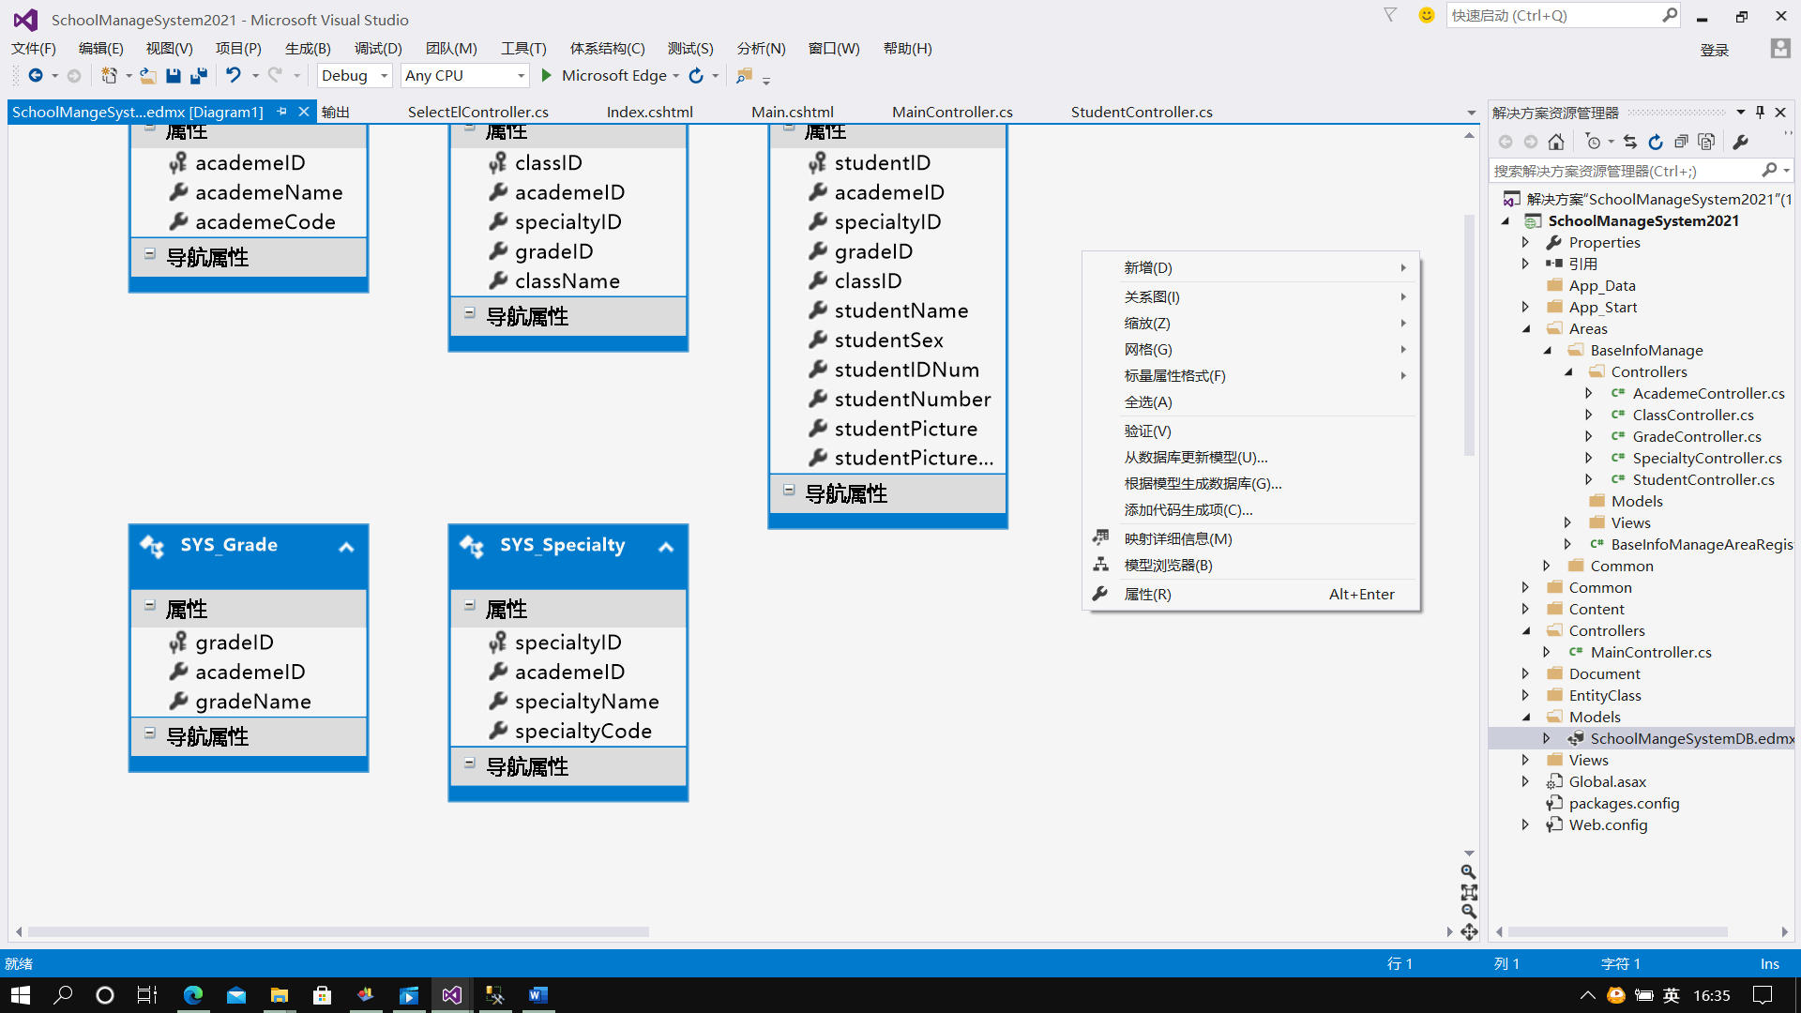Screen dimensions: 1801x1013
Task: Switch to the StudentController.cs tab
Action: tap(1141, 113)
